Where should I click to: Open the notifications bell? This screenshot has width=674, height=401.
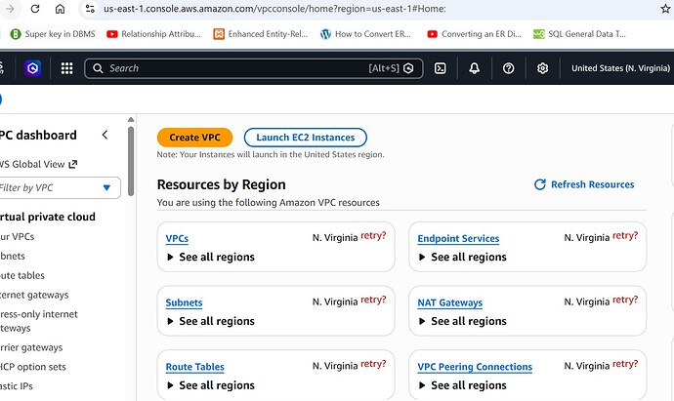click(474, 68)
